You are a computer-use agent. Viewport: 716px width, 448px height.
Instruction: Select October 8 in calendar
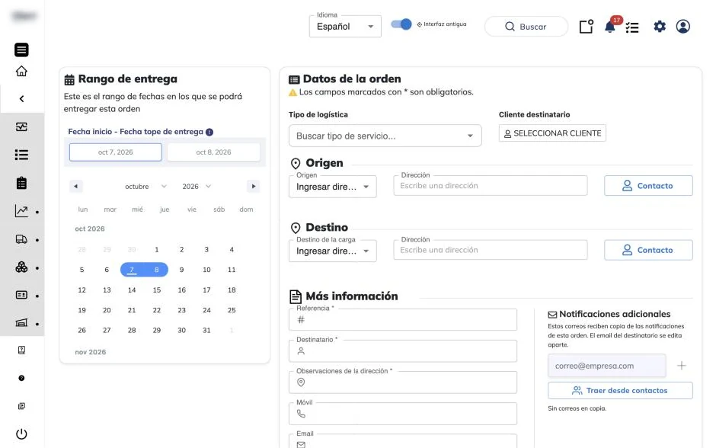click(157, 270)
